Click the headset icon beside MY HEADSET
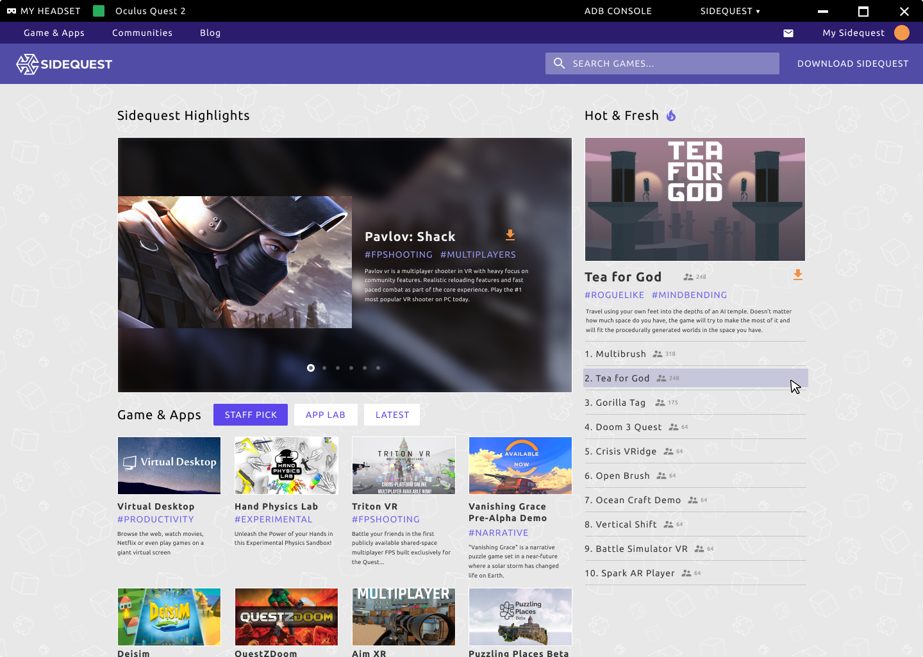 point(12,11)
